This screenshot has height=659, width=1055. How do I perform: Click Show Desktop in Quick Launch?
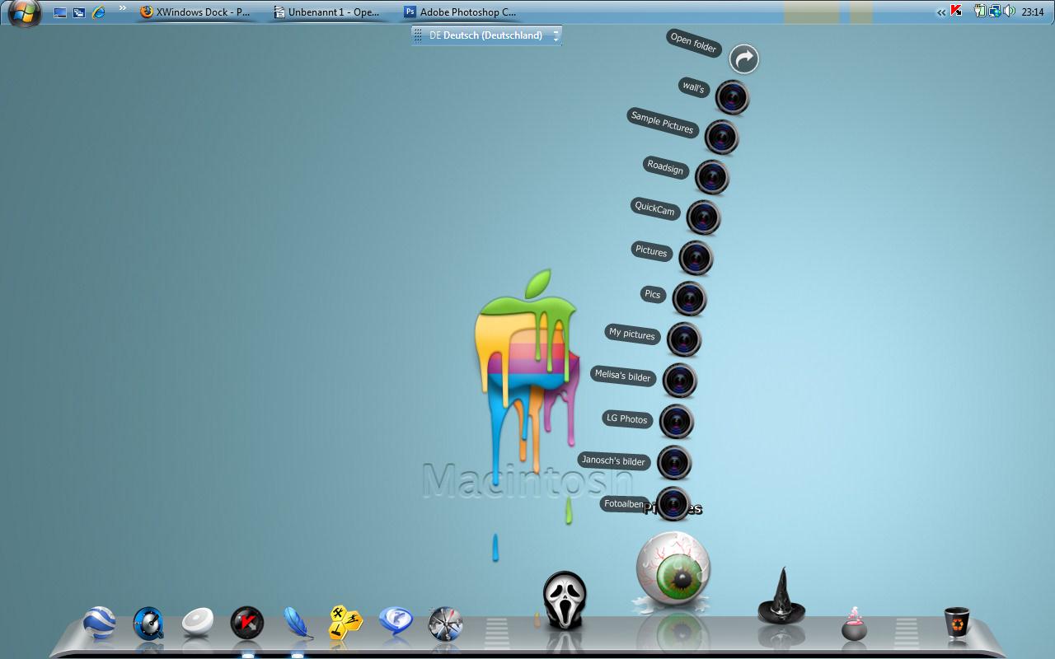[x=60, y=12]
